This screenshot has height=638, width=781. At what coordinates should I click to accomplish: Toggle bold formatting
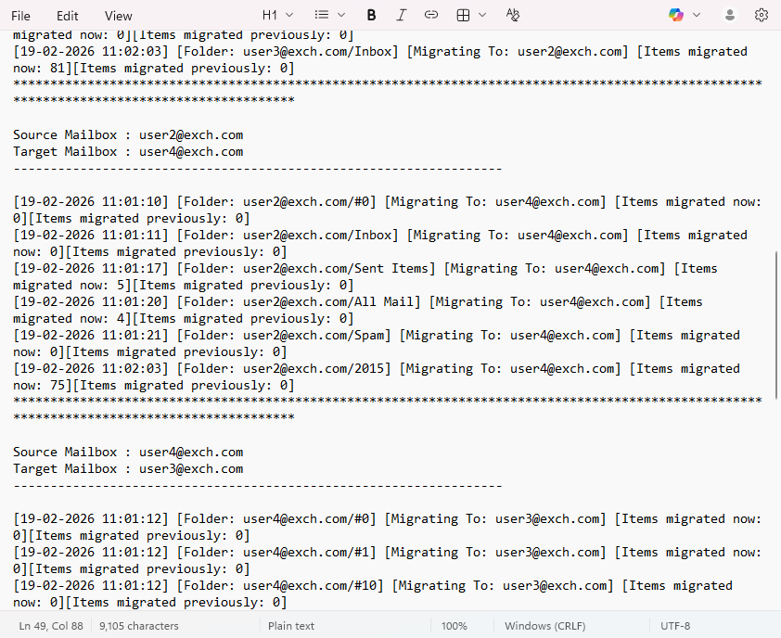coord(371,15)
